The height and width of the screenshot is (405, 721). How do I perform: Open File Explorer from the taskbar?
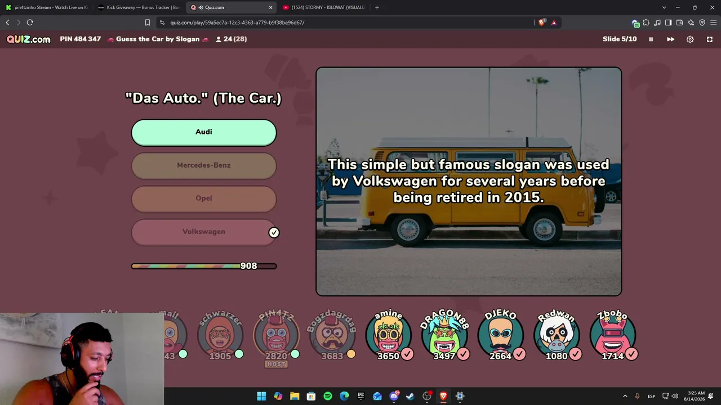coord(295,396)
